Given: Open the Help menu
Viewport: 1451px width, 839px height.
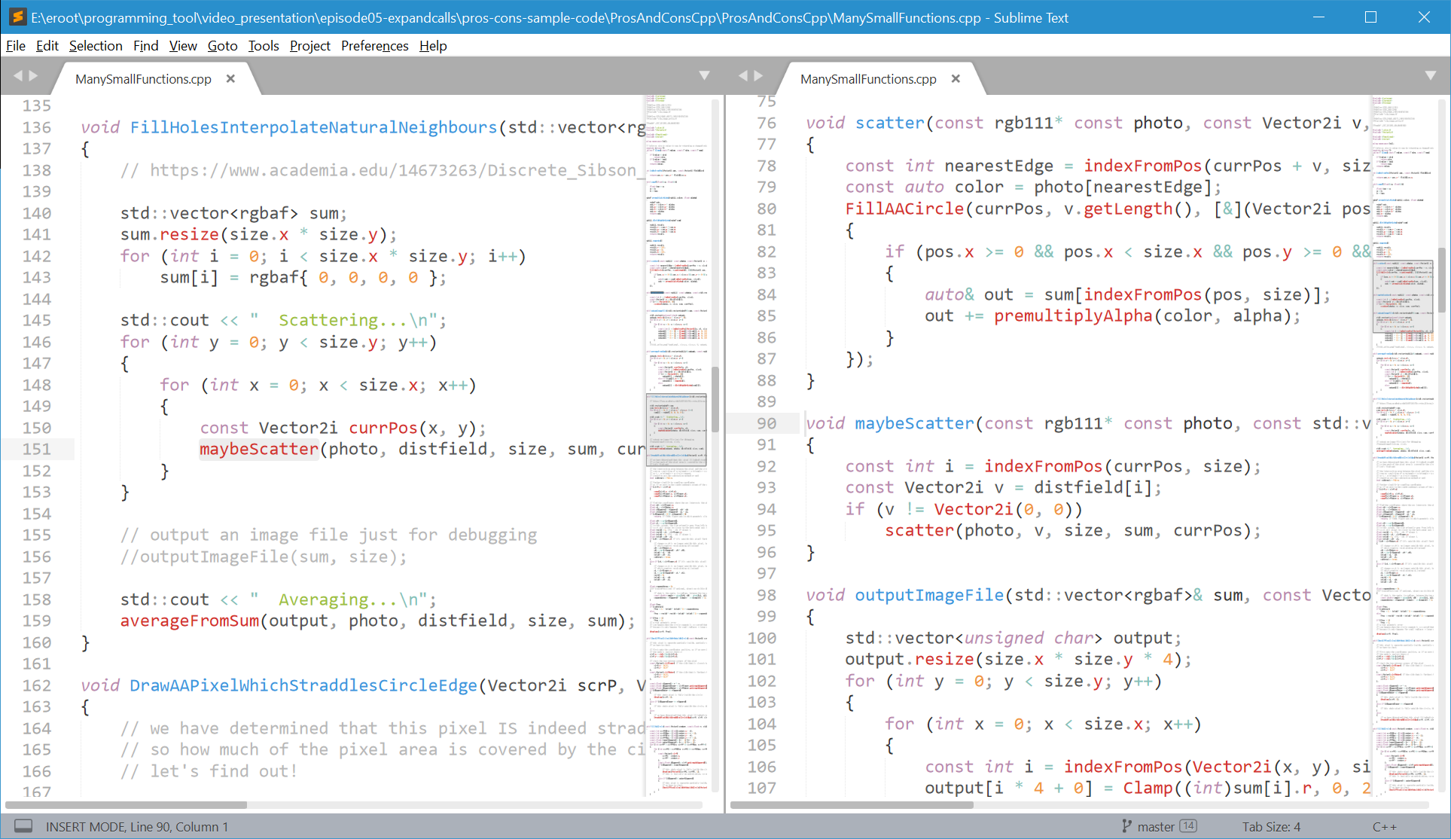Looking at the screenshot, I should (433, 46).
